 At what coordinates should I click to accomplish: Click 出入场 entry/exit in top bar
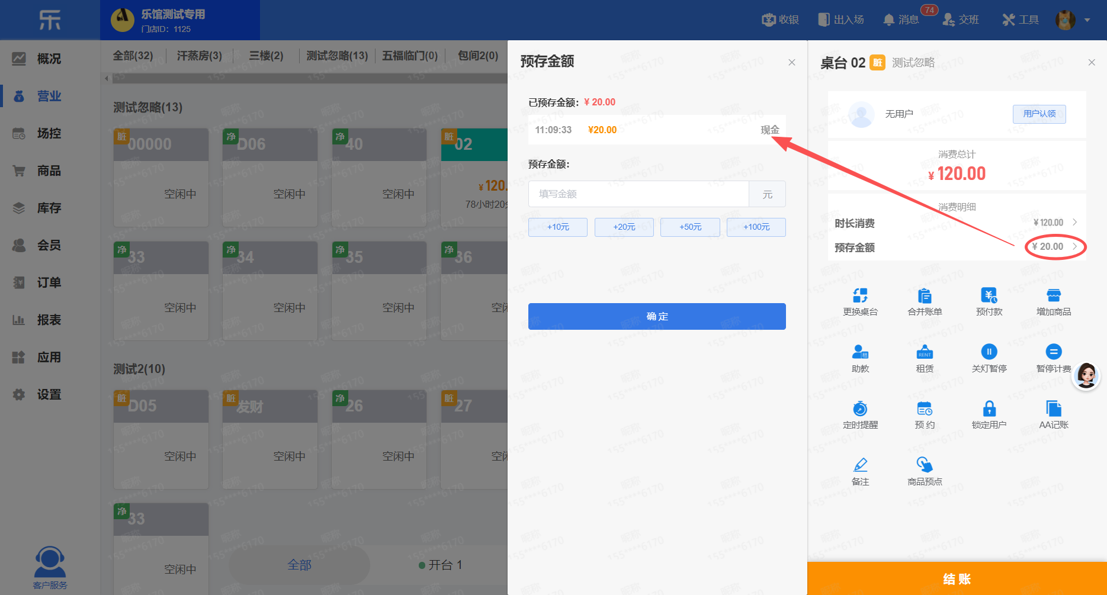click(x=840, y=20)
